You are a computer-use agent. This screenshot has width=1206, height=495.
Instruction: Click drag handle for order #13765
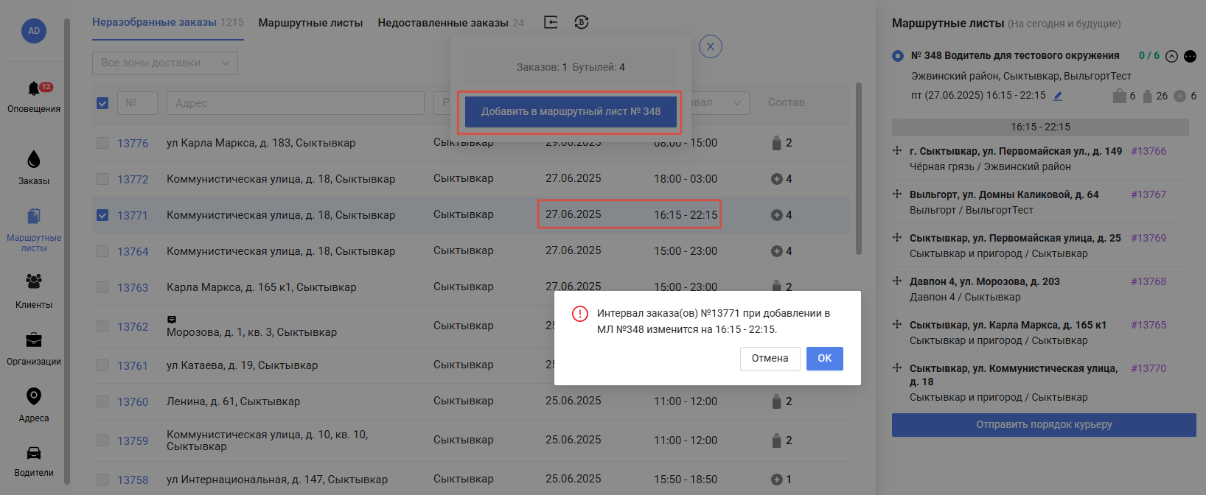pos(897,324)
